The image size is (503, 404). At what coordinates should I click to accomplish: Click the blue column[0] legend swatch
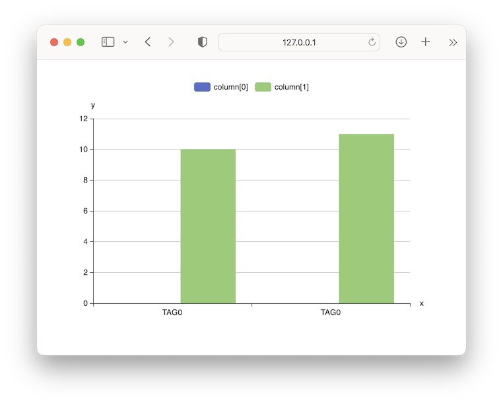(202, 87)
